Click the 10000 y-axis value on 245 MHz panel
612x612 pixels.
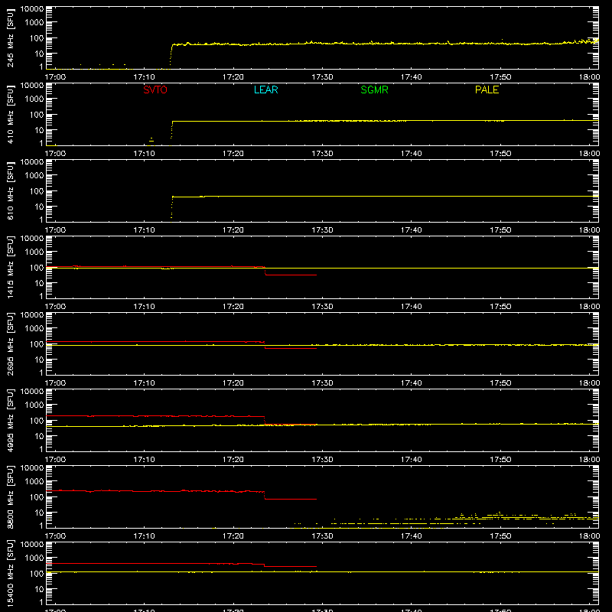tap(32, 9)
